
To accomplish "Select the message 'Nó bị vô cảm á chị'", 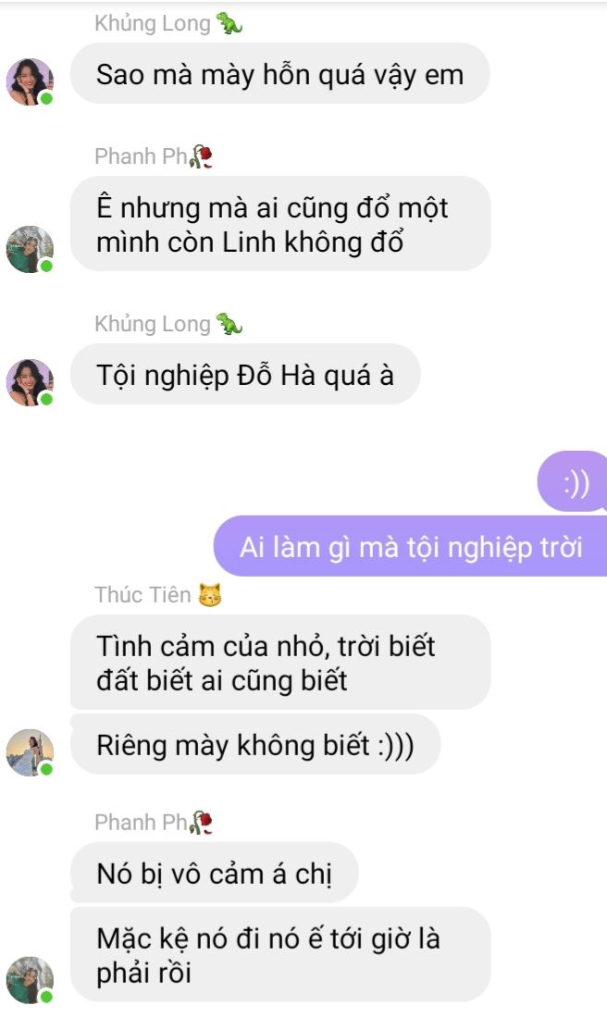I will 215,874.
